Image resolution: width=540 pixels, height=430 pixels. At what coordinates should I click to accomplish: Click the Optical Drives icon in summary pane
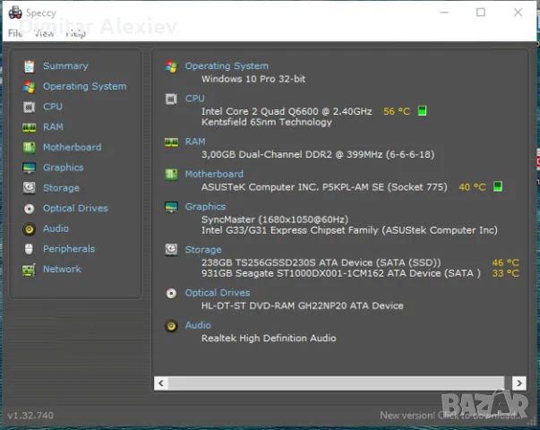click(171, 293)
